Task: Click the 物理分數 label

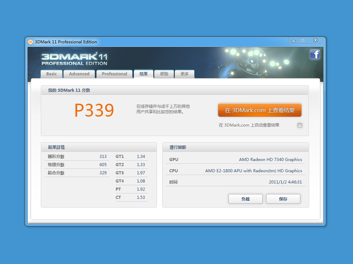Action: pos(56,164)
